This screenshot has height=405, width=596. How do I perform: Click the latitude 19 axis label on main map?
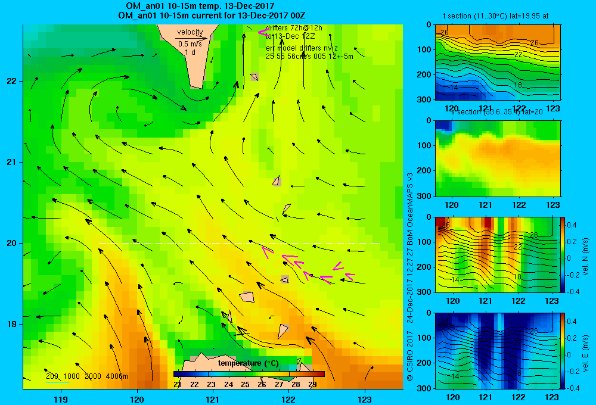12,324
